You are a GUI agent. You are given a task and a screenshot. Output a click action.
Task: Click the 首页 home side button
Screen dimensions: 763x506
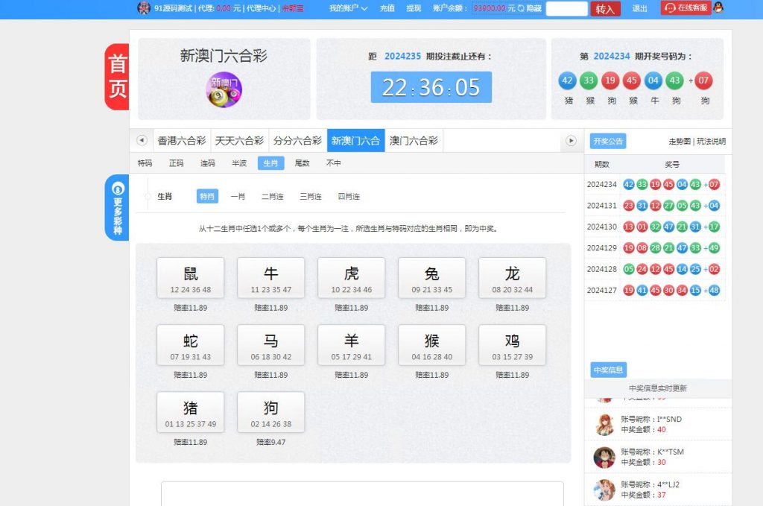tap(117, 77)
